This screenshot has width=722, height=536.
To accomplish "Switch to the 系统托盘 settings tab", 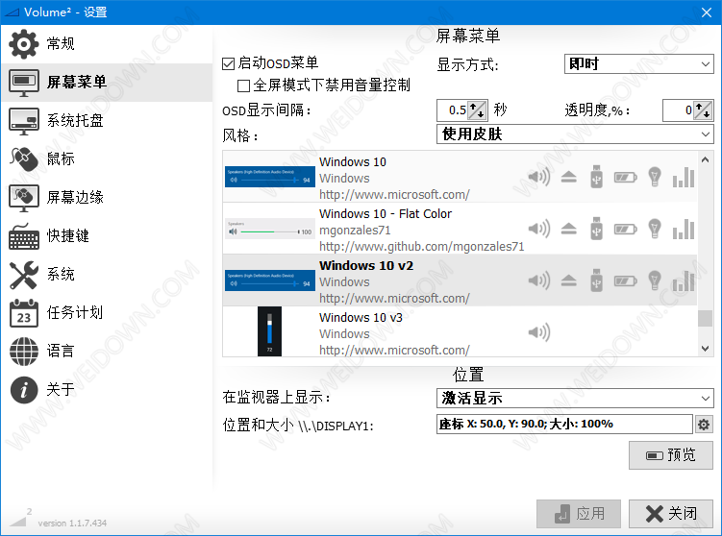I will 107,120.
